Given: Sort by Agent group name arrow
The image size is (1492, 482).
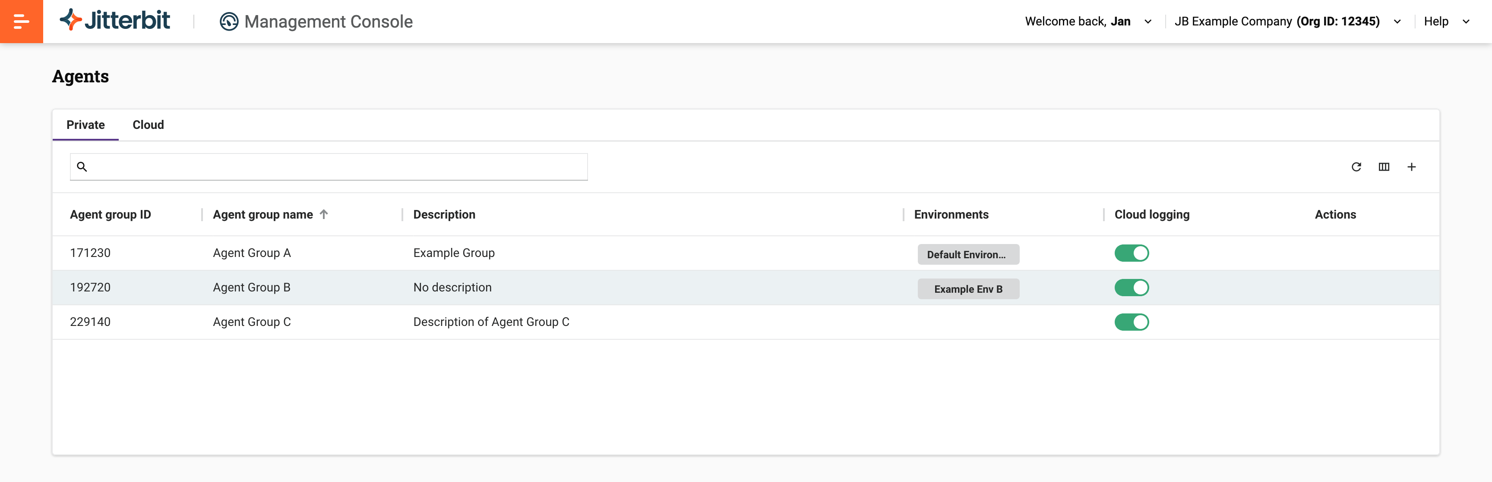Looking at the screenshot, I should point(324,214).
